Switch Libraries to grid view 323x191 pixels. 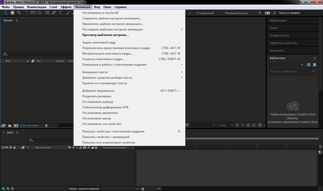coord(309,65)
